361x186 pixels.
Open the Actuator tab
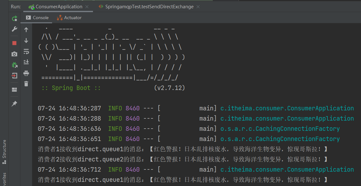(69, 18)
